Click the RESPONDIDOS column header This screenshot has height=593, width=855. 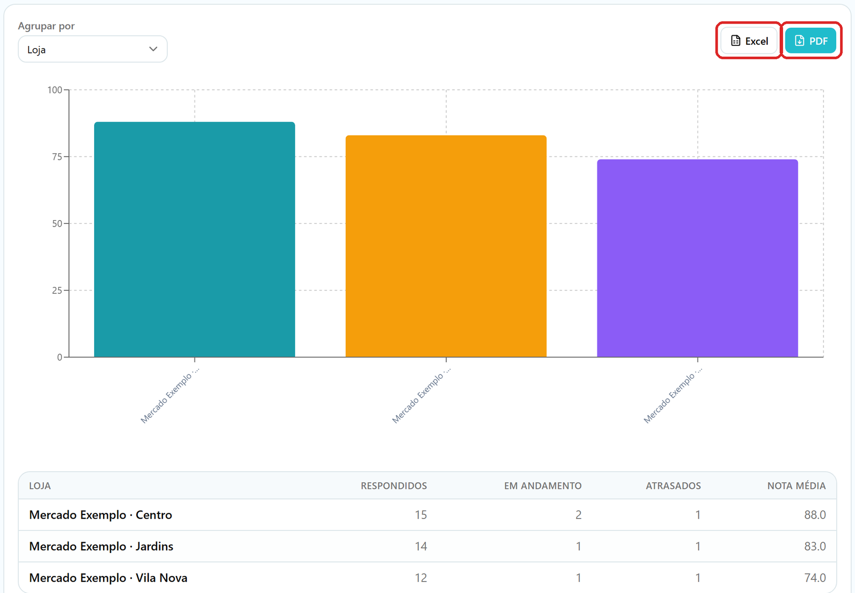click(x=394, y=486)
